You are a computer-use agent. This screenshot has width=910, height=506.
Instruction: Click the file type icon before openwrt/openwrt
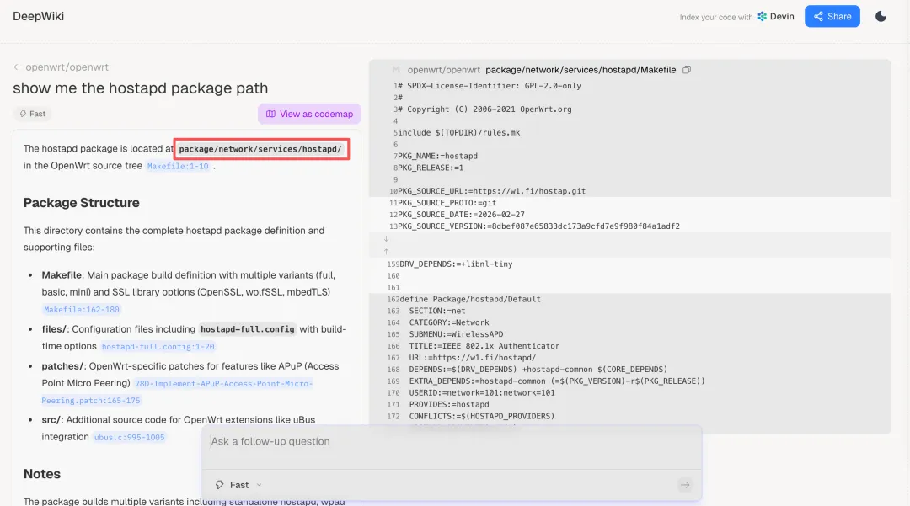pyautogui.click(x=396, y=70)
